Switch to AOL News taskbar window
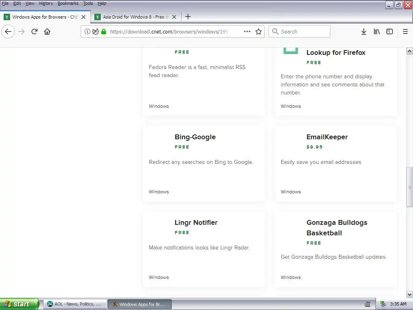 pos(75,304)
